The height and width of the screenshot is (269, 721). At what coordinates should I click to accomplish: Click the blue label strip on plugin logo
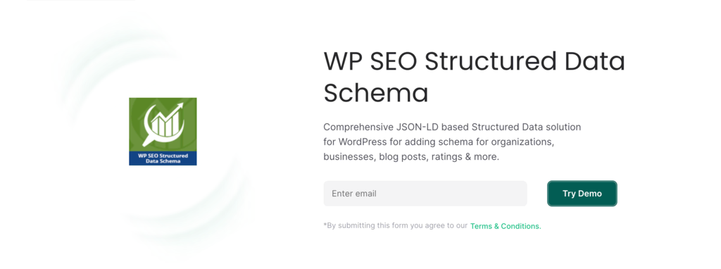(x=163, y=158)
